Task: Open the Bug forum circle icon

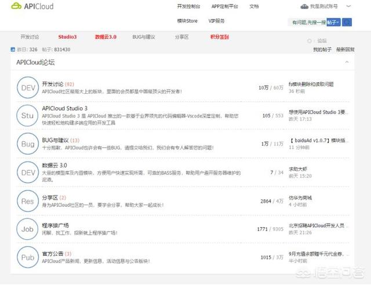Action: coord(28,143)
